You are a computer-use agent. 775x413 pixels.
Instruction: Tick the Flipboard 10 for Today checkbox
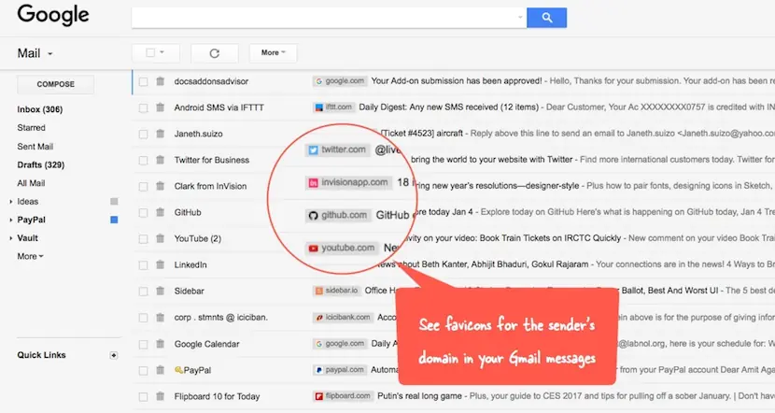[144, 397]
